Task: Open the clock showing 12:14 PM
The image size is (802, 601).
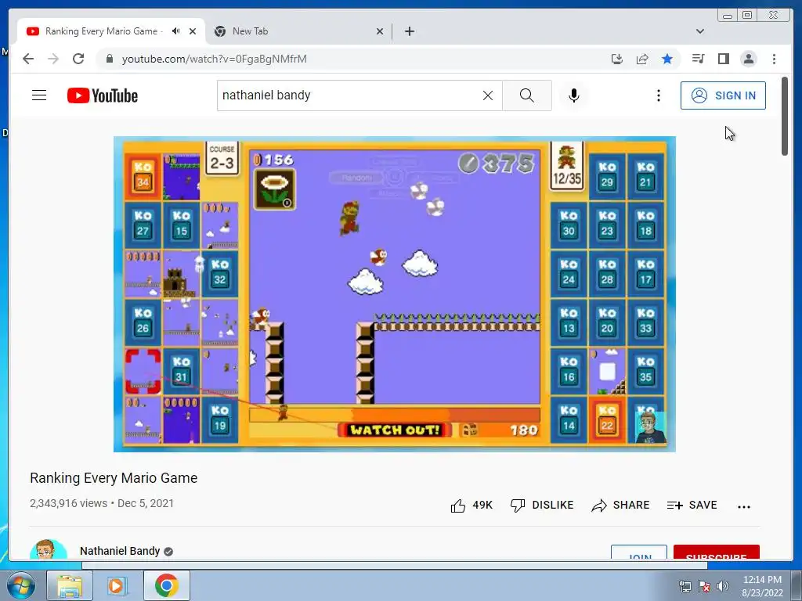Action: (x=762, y=586)
